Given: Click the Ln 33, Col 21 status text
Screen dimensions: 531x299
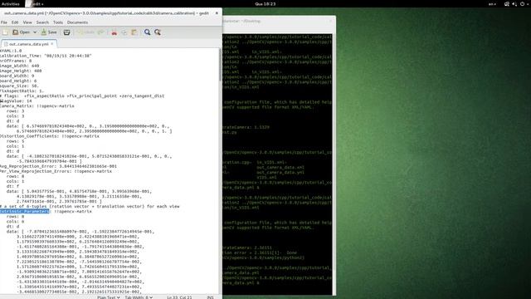Looking at the screenshot, I should tap(179, 297).
